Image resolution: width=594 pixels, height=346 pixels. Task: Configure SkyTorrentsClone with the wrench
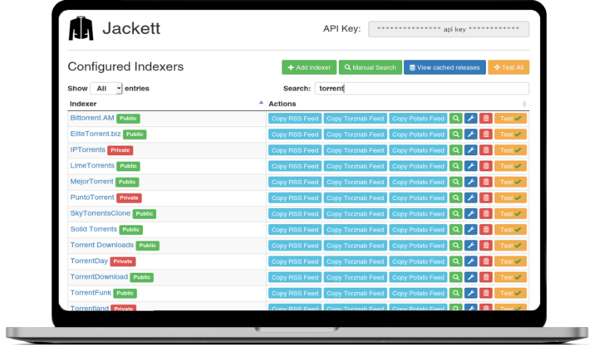coord(470,214)
